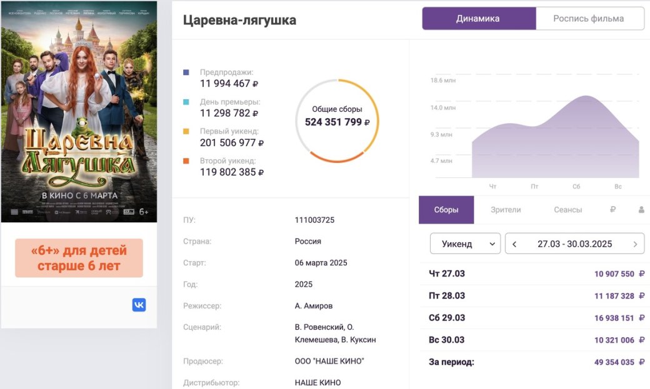Click the 4.7 млн axis label
This screenshot has height=389, width=650.
[x=441, y=160]
